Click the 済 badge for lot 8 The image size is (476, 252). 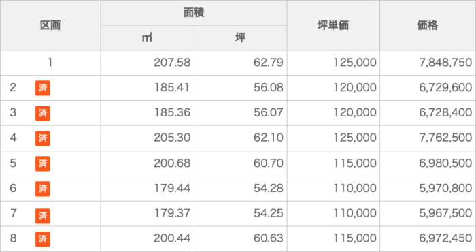tap(42, 239)
